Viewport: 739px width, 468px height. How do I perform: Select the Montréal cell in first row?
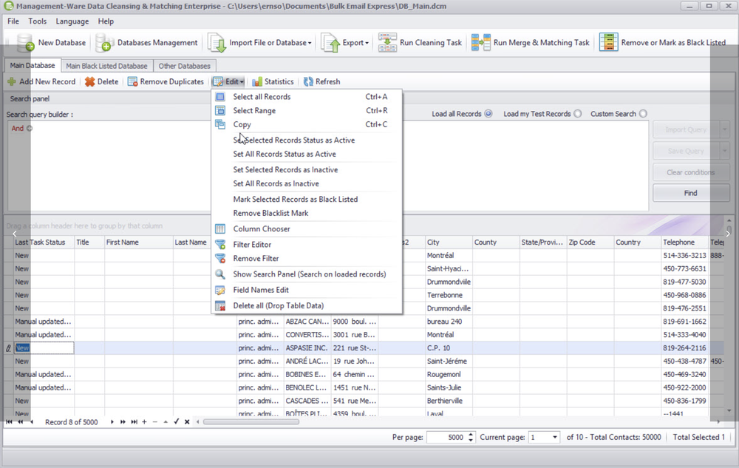click(449, 256)
